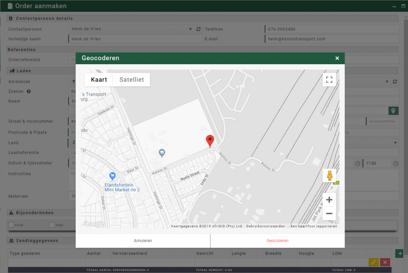
Task: Confirm with the Geocoderen button
Action: [277, 241]
